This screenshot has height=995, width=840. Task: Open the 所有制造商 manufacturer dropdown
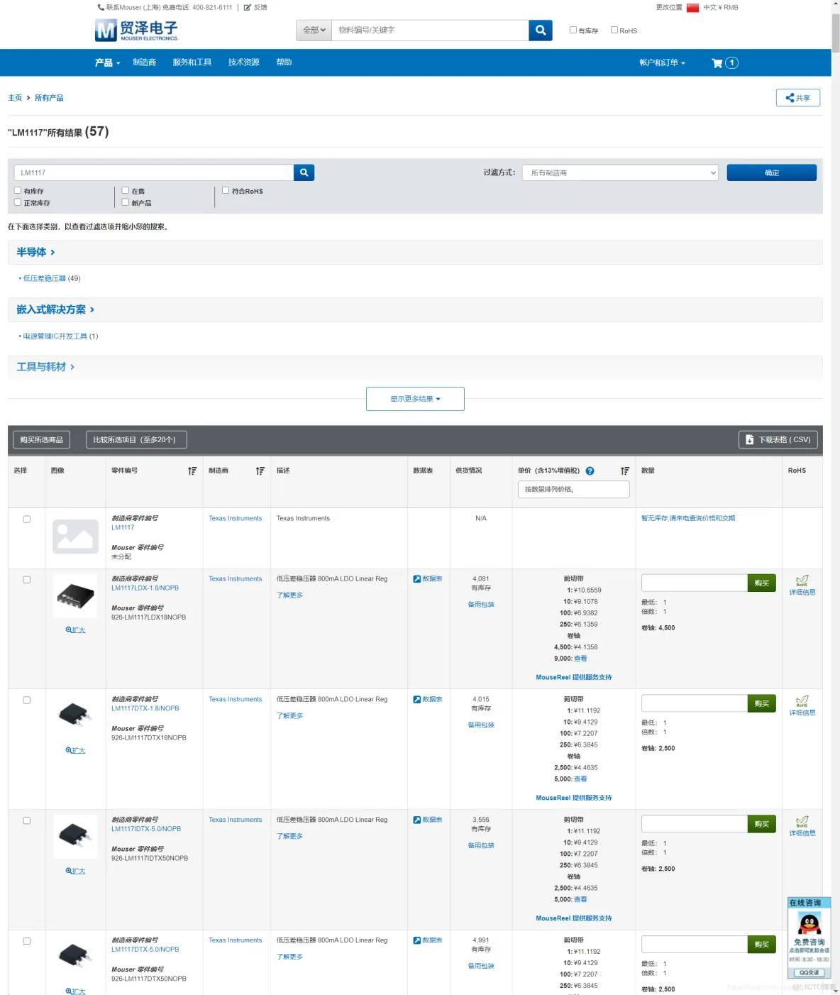620,172
